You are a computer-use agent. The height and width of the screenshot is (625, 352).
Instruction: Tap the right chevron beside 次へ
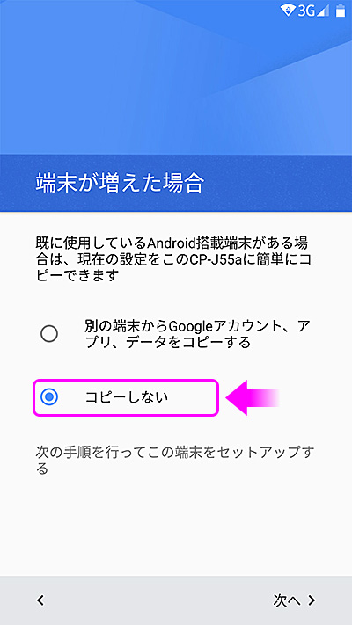[312, 600]
